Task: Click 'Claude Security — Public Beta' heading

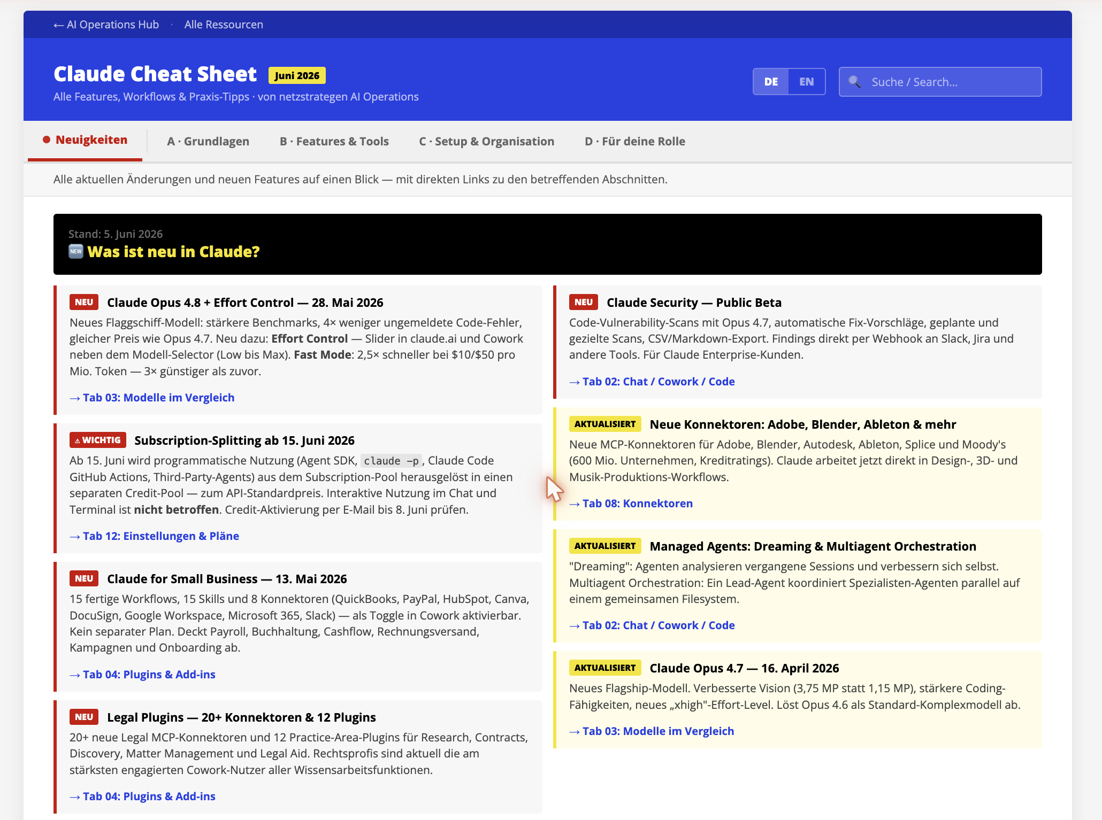Action: tap(694, 303)
